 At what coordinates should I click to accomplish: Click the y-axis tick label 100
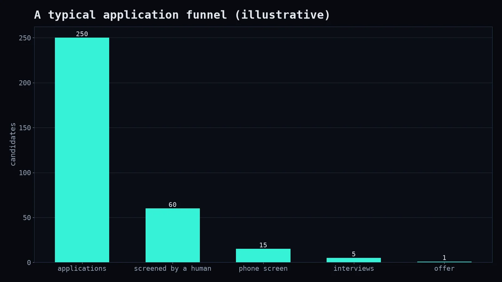click(25, 173)
